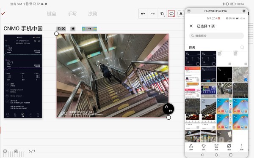
Task: Click the 6 / 7 page indicator
Action: 32,151
